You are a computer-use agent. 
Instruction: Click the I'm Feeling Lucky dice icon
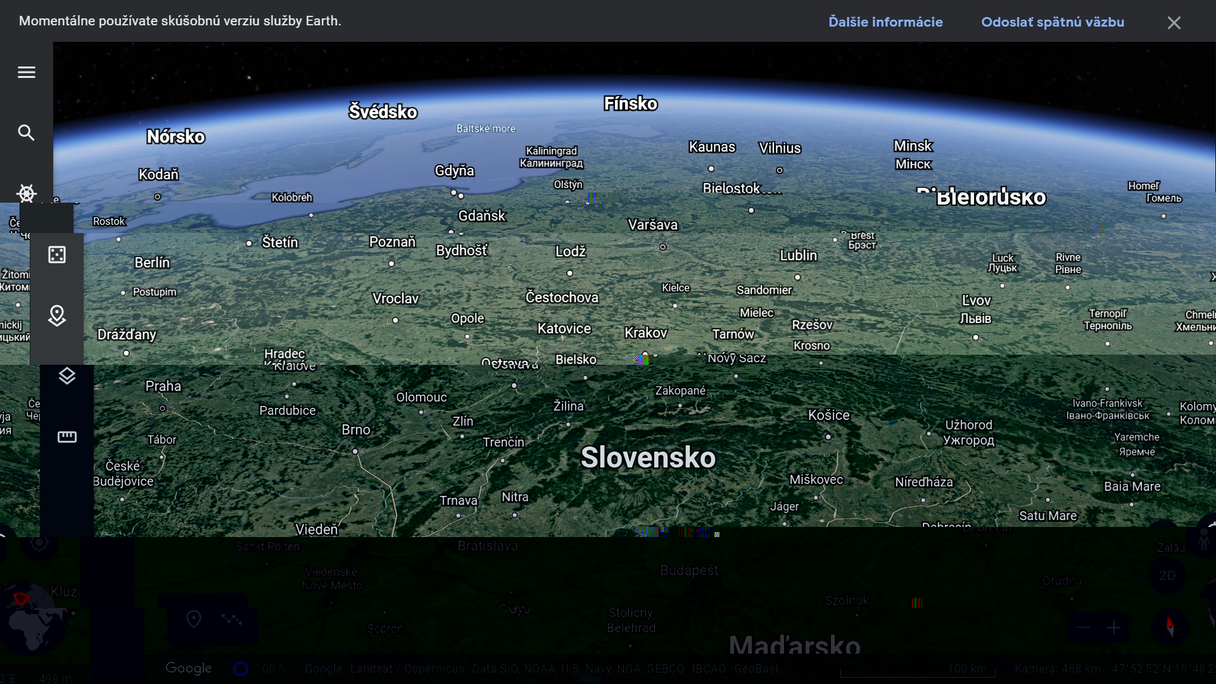57,255
